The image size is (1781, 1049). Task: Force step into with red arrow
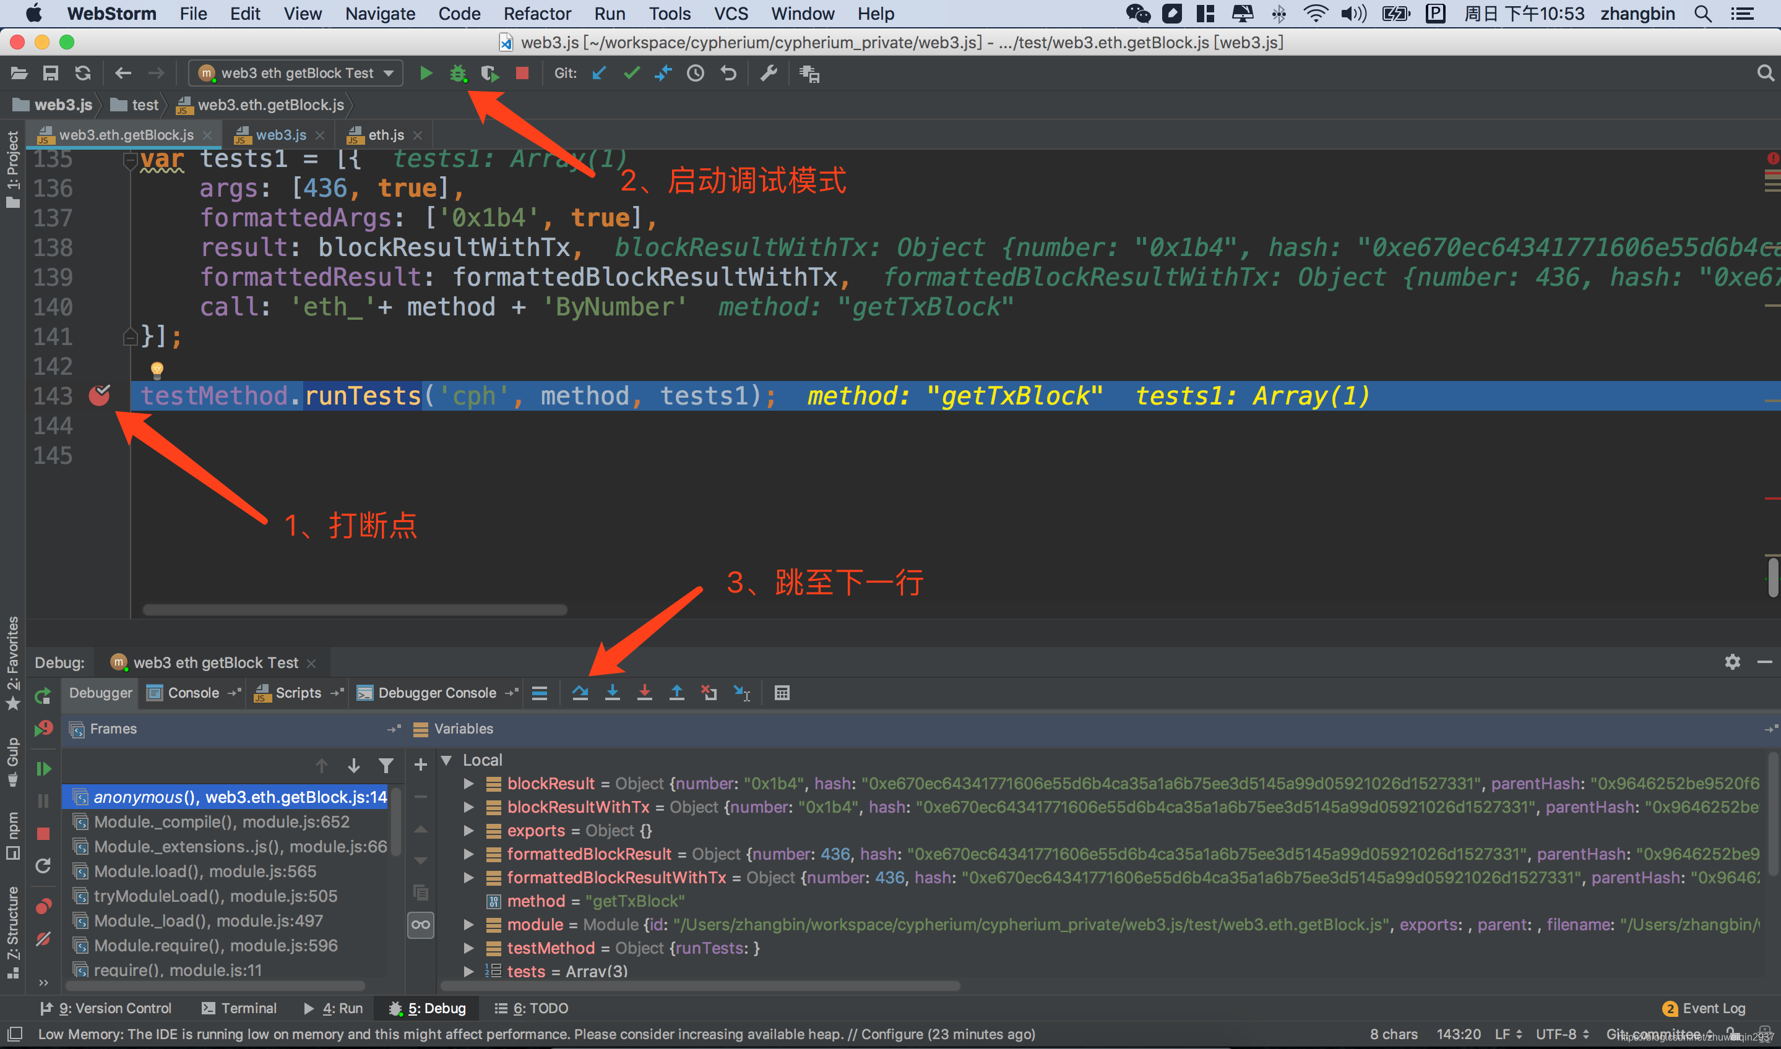(x=645, y=693)
